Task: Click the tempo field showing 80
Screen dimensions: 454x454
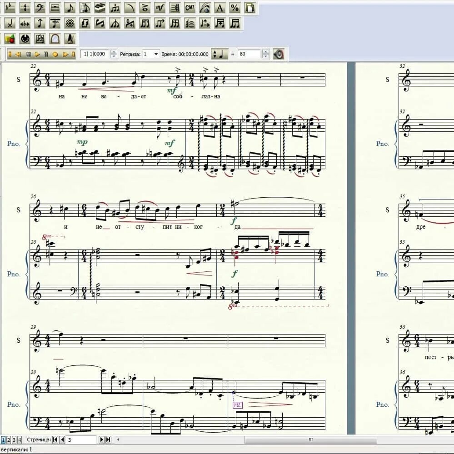Action: pos(249,54)
